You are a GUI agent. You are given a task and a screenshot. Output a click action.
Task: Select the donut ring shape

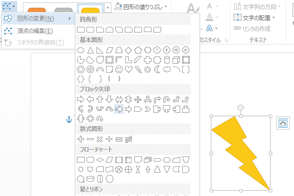pyautogui.click(x=81, y=70)
